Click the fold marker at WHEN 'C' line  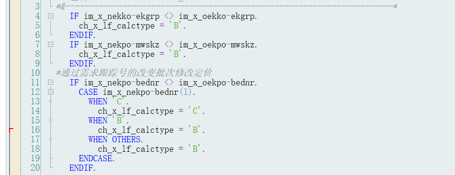coord(51,101)
